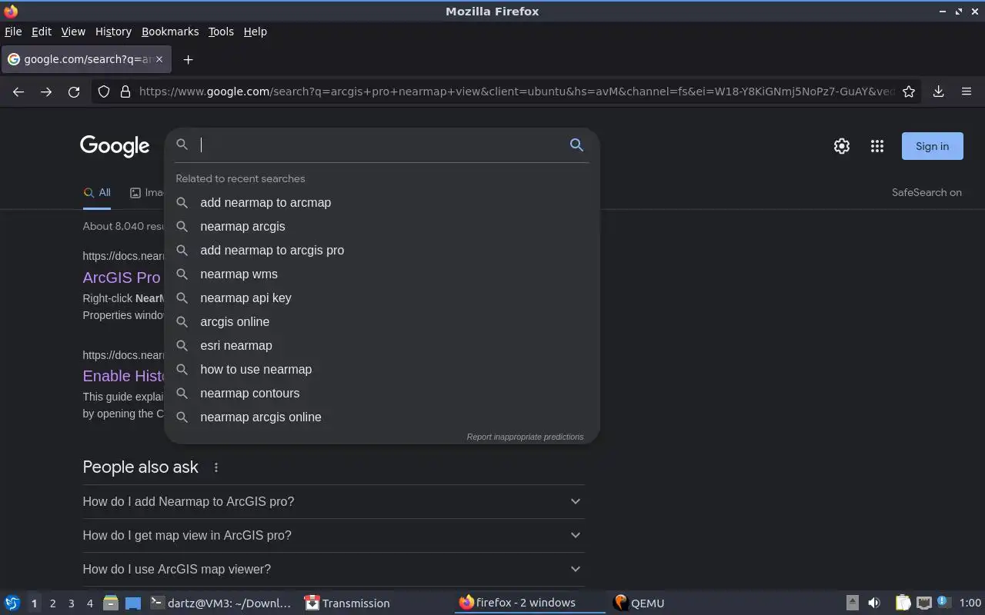Open the Firefox downloads panel
985x615 pixels.
[939, 91]
